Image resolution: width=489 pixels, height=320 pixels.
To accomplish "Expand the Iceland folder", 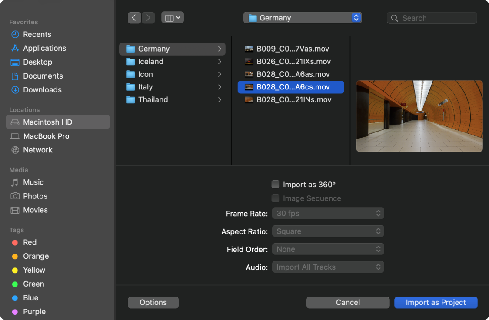I will click(172, 62).
